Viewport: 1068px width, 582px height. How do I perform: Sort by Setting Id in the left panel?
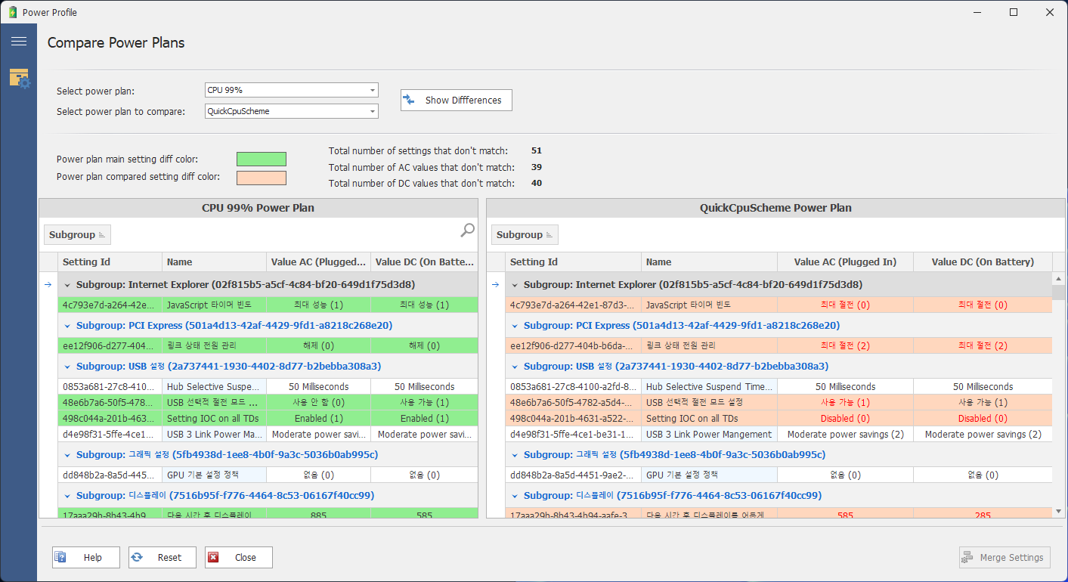[x=110, y=262]
